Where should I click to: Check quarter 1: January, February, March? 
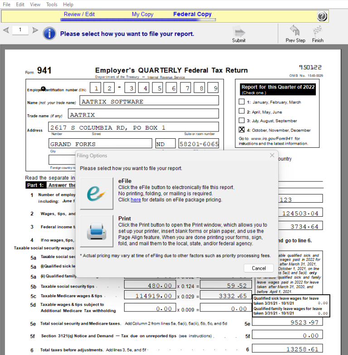coord(242,102)
